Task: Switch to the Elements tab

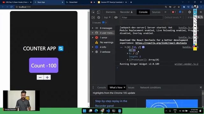Action: (x=111, y=12)
